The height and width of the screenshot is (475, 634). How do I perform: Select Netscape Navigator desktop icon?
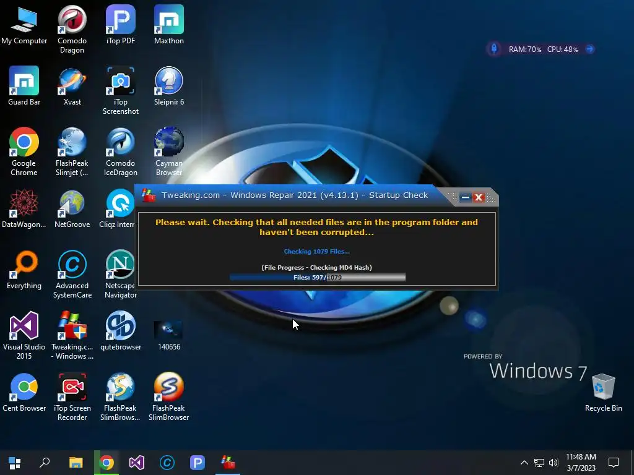(x=120, y=275)
